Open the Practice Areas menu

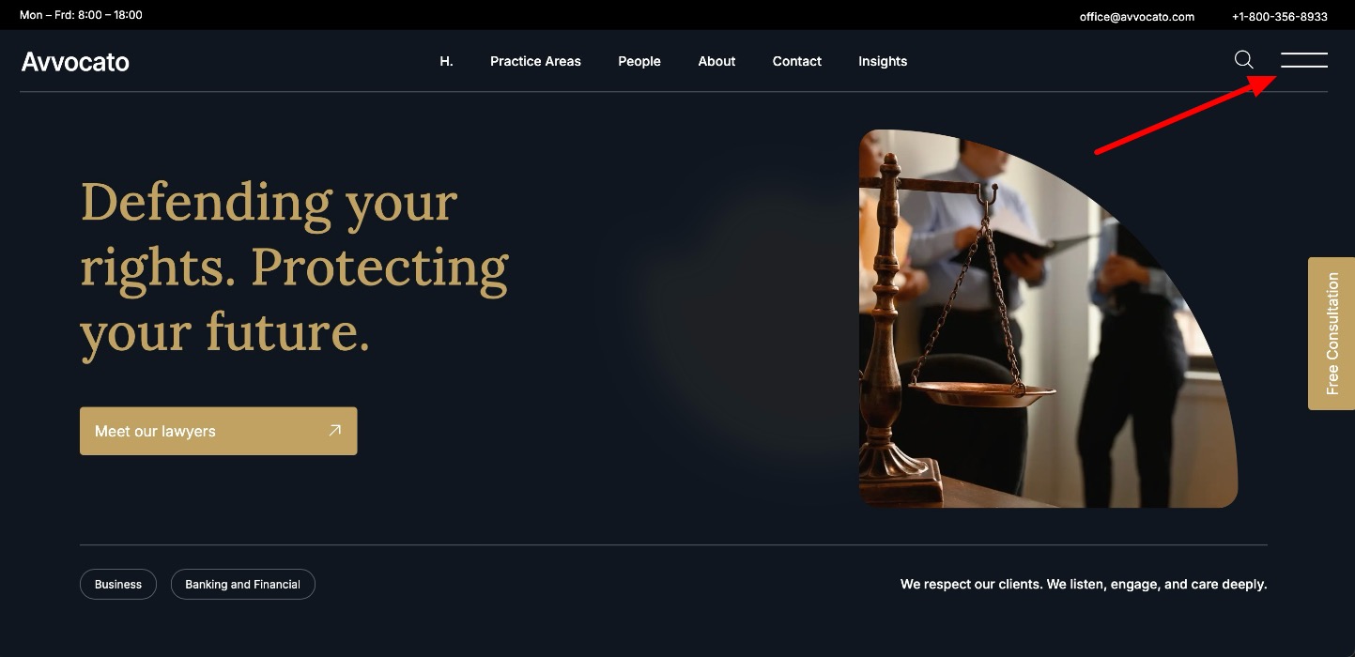point(535,61)
